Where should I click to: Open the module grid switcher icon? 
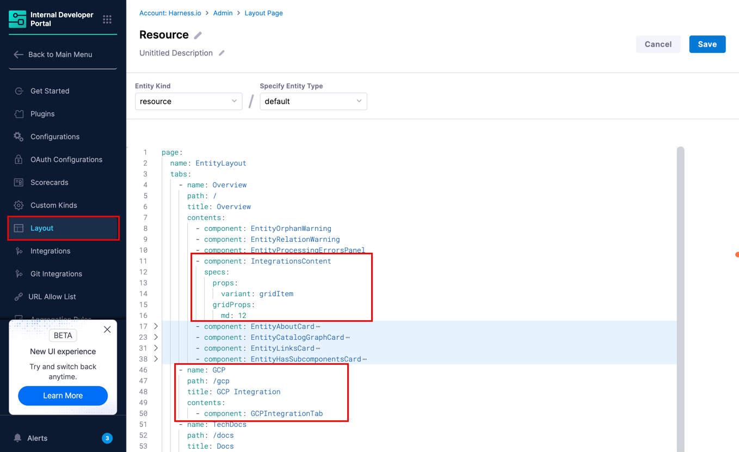pyautogui.click(x=107, y=20)
